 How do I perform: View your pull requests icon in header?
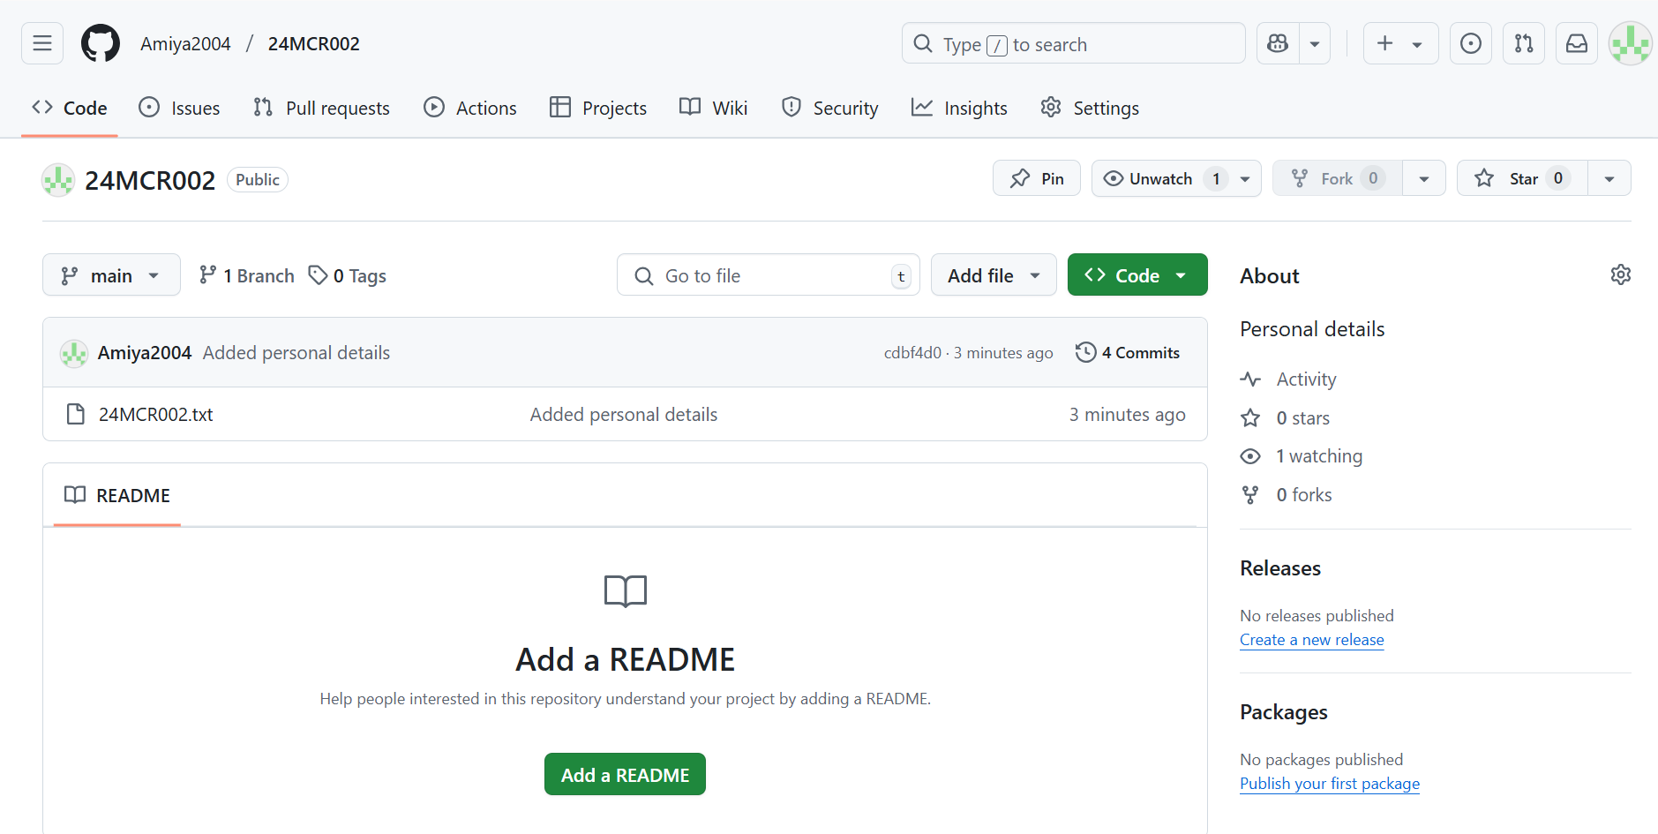tap(1524, 43)
